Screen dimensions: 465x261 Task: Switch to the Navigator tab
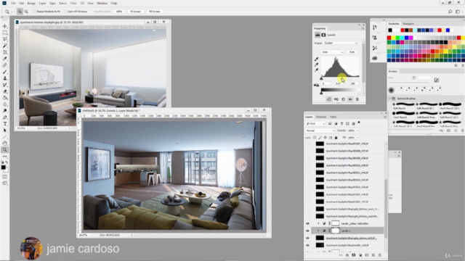[x=408, y=24]
